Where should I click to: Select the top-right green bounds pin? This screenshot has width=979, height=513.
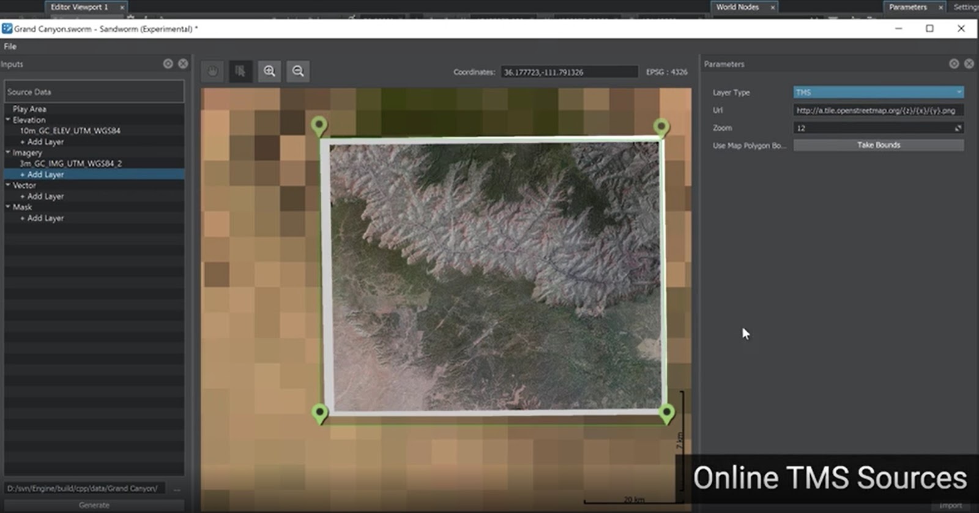pos(661,127)
